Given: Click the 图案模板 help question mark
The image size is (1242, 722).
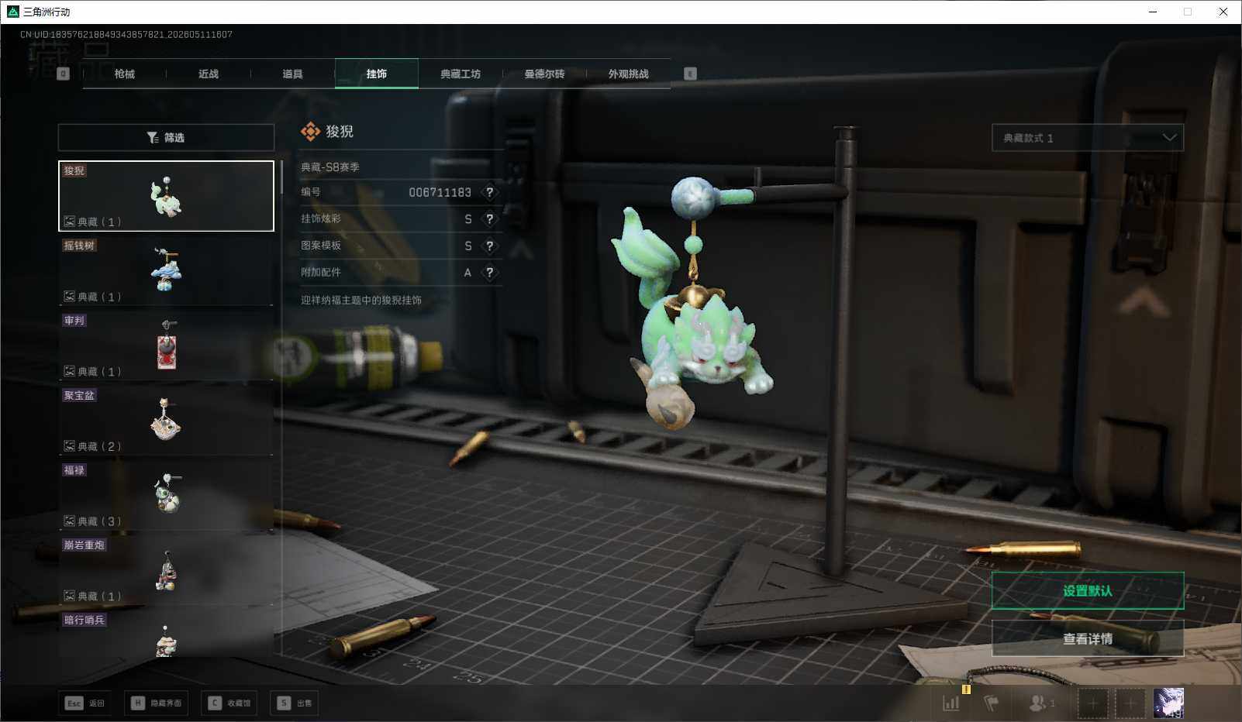Looking at the screenshot, I should click(489, 246).
